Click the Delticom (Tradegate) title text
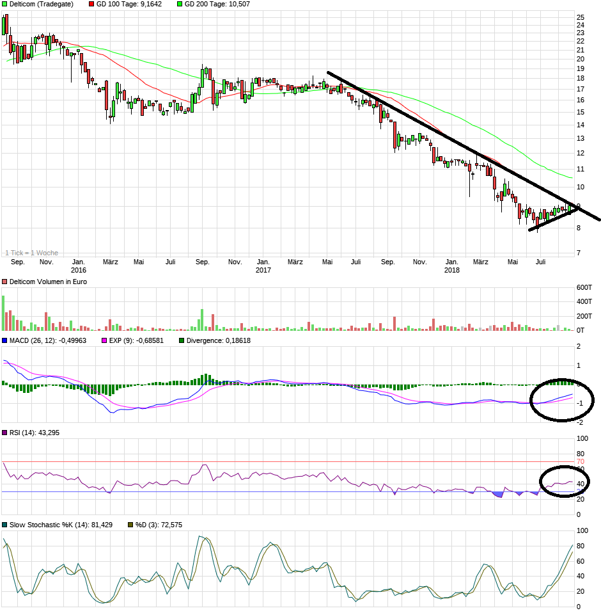Screen dimensions: 601x613 coord(42,4)
